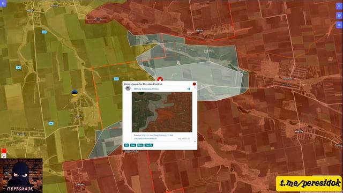Click the Copy button in popup

pos(133,145)
